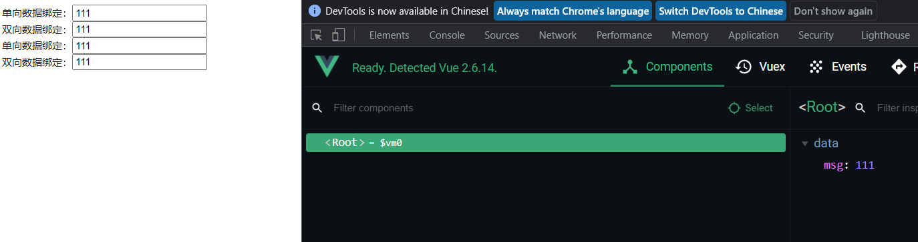The width and height of the screenshot is (918, 242).
Task: Open the Events tab
Action: click(838, 67)
